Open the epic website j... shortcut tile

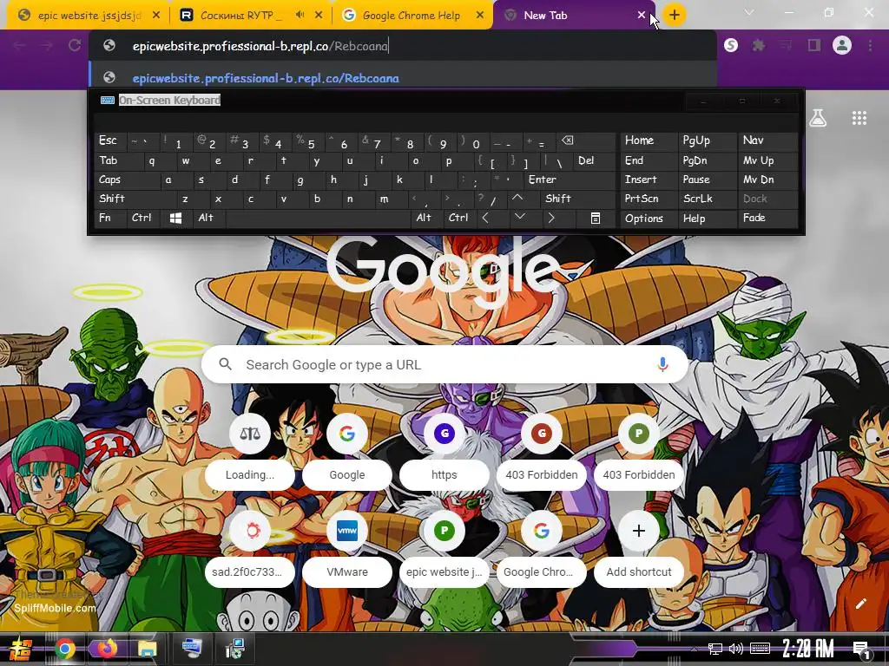[444, 548]
